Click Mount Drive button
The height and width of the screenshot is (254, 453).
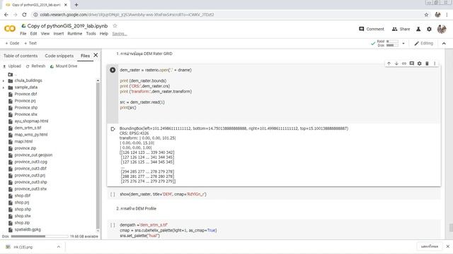[x=64, y=66]
